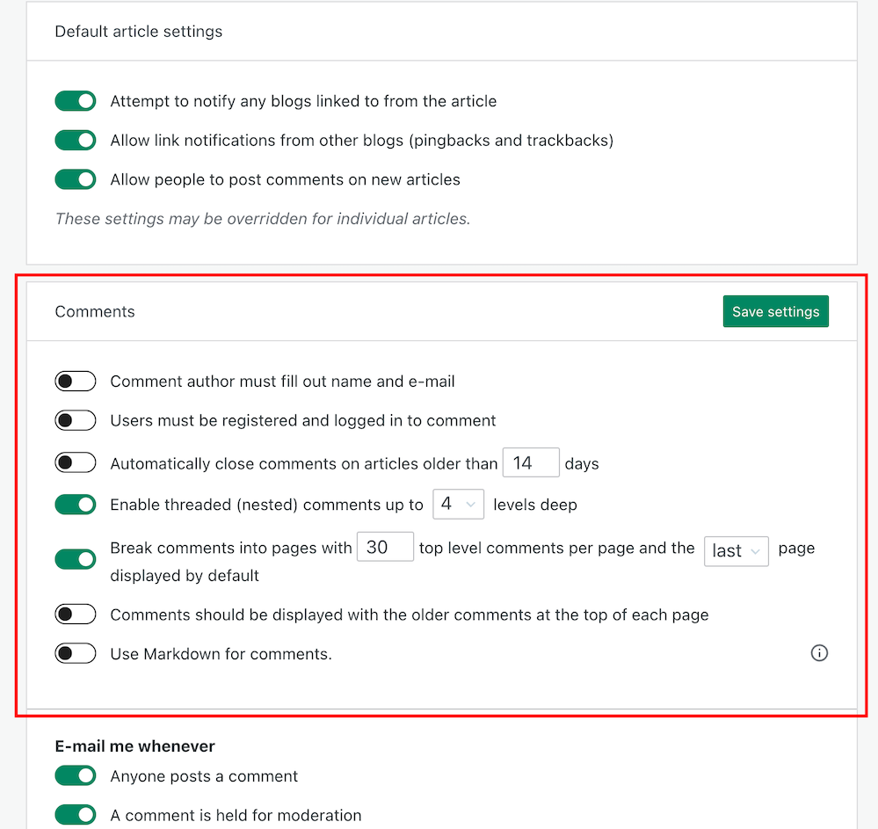878x829 pixels.
Task: Turn off allow people to post comments
Action: (76, 179)
